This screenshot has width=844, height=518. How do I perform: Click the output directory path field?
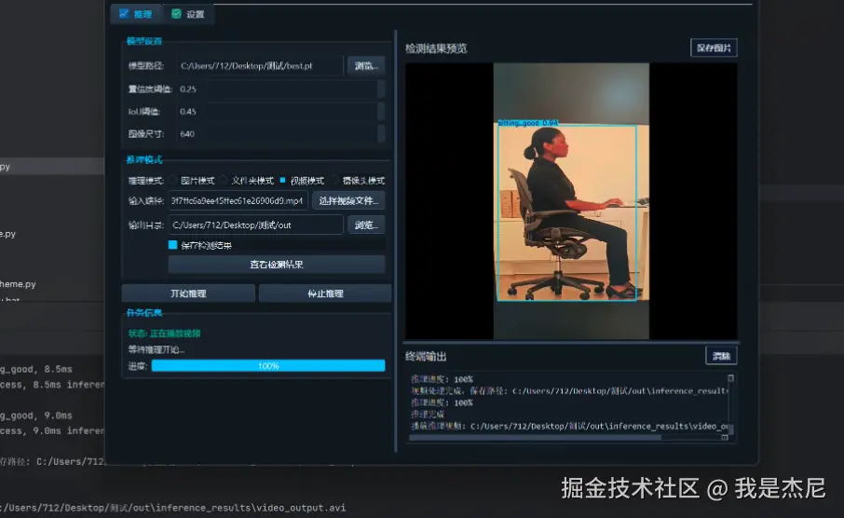[255, 225]
